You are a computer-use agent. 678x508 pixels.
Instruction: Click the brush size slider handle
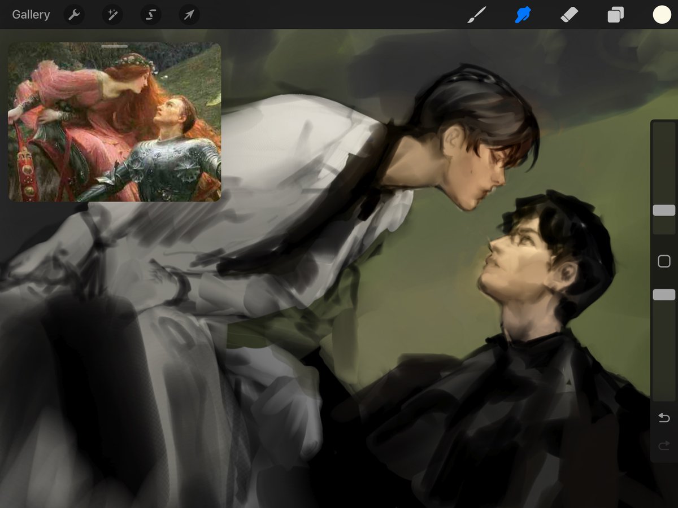coord(664,211)
